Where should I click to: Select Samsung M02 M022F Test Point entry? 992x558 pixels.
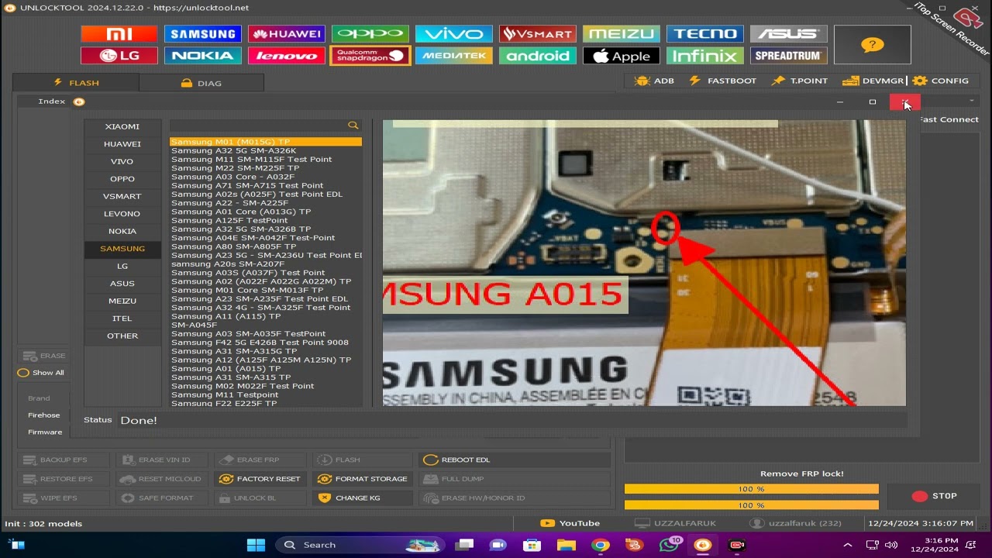click(x=266, y=385)
